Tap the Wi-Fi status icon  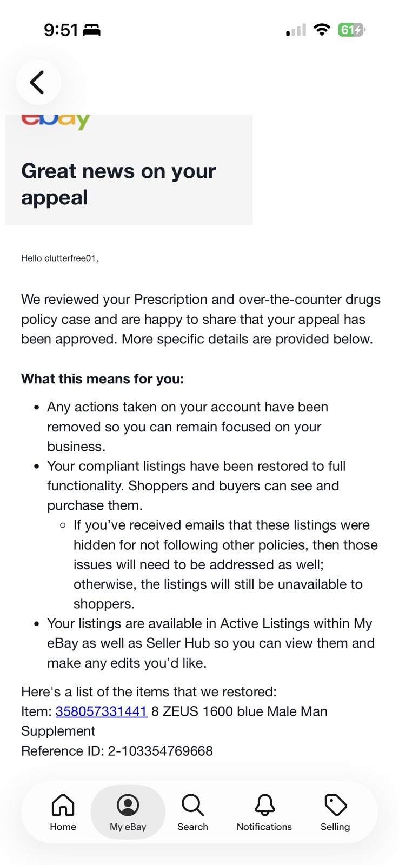pos(322,30)
